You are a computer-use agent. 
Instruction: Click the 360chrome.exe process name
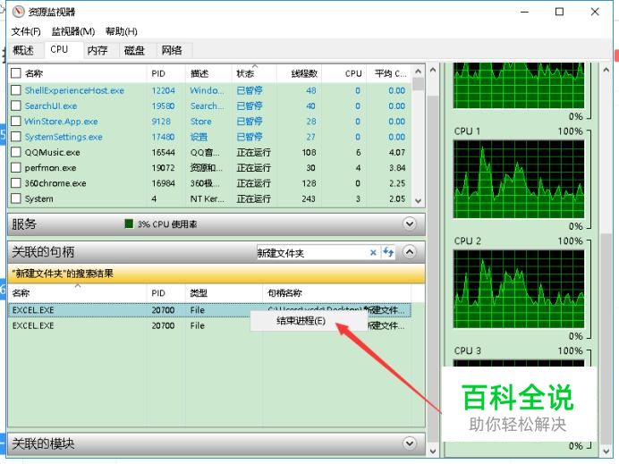[55, 183]
